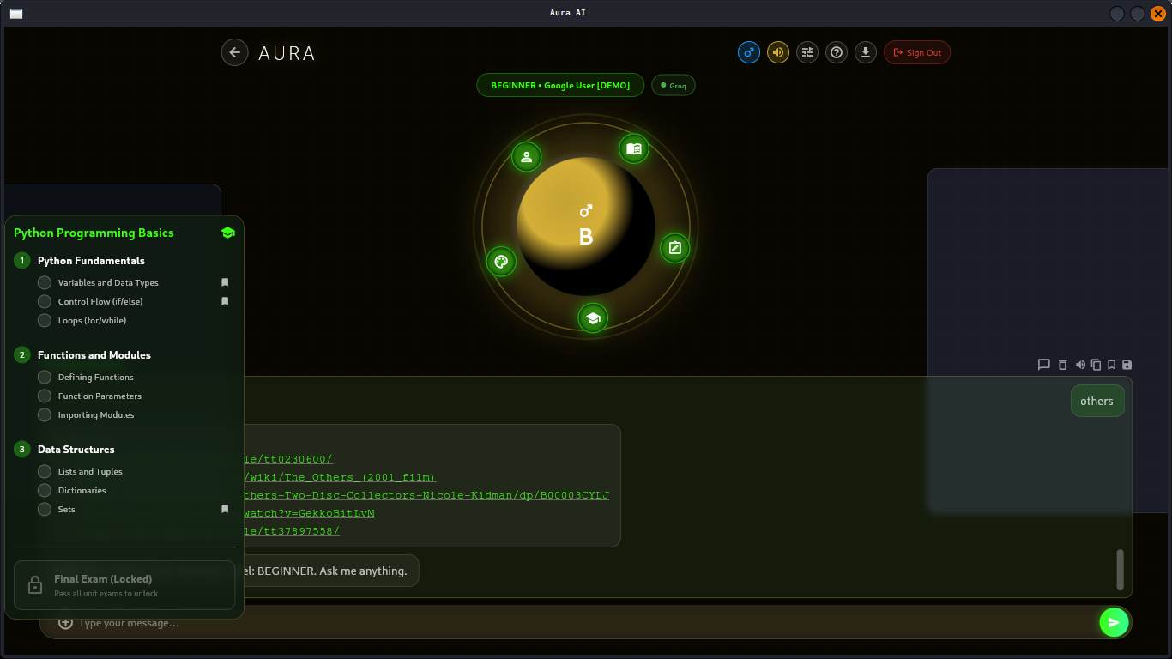Screen dimensions: 1172x659
Task: Open the window menu icon in title bar
Action: click(x=16, y=13)
